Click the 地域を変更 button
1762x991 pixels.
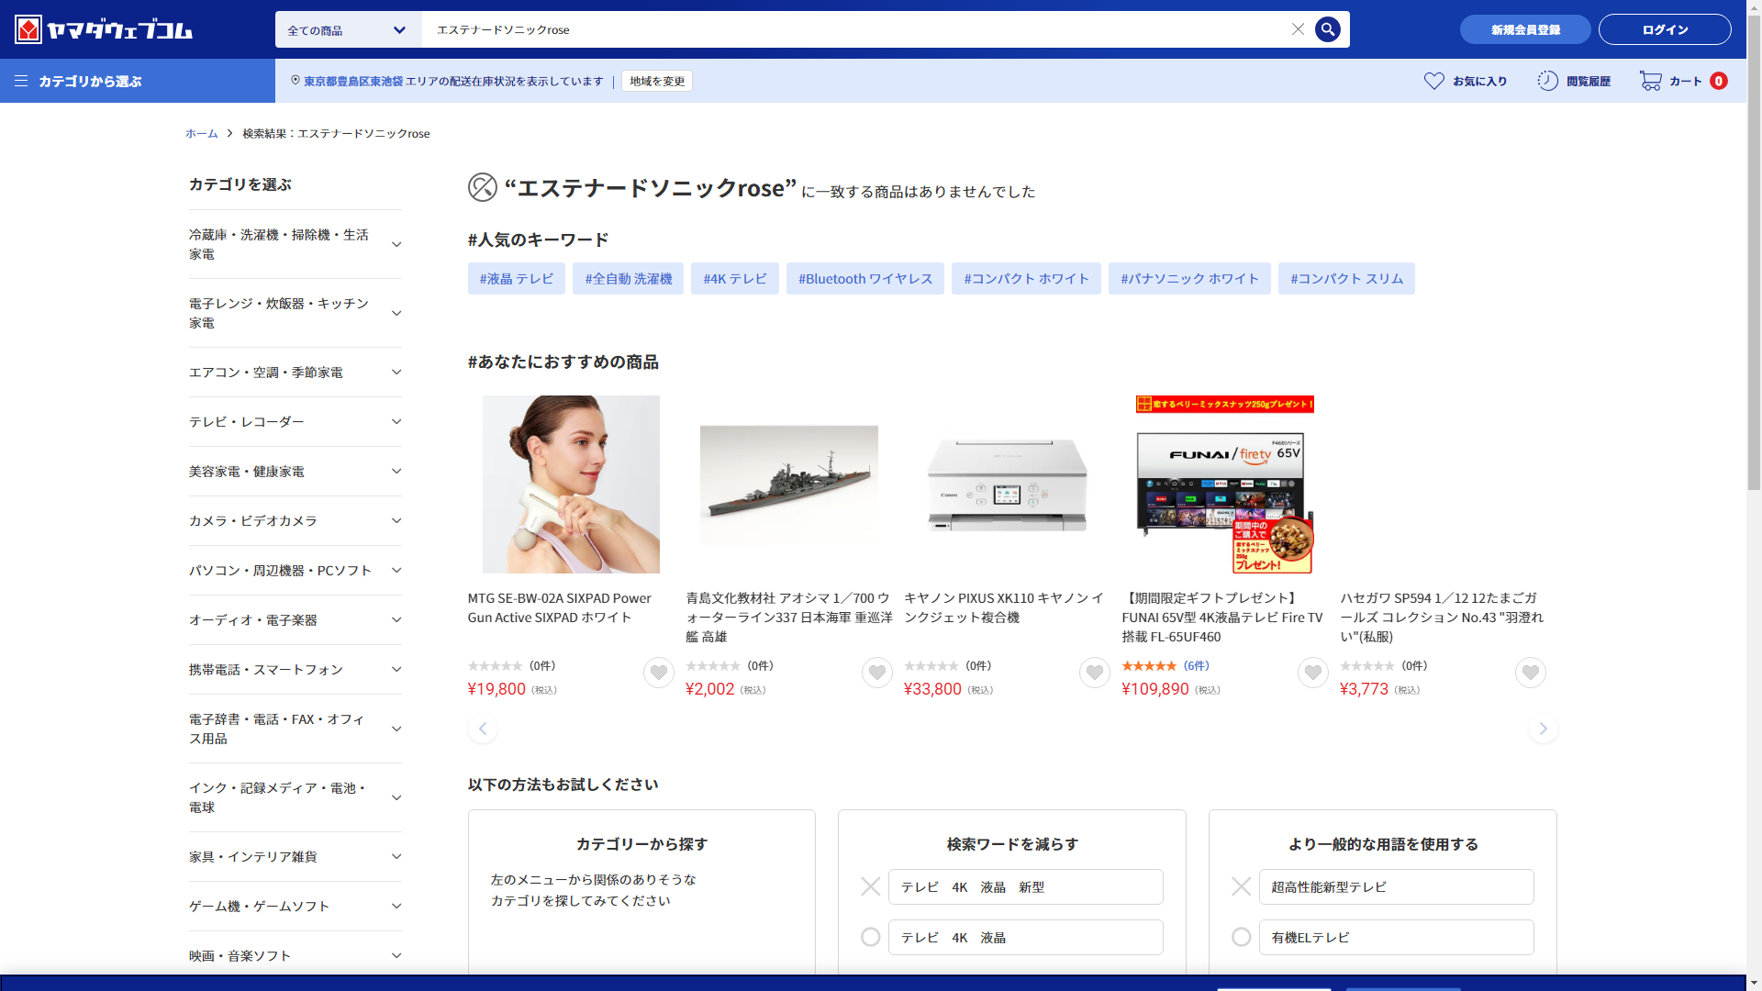tap(656, 81)
